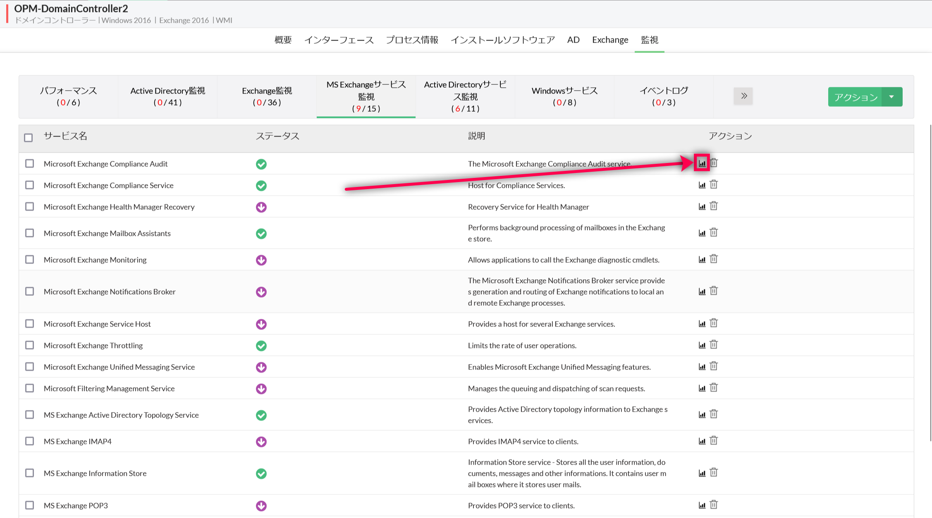
Task: View graph for Microsoft Exchange Monitoring
Action: point(702,259)
